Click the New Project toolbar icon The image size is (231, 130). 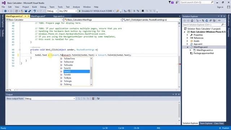16,11
